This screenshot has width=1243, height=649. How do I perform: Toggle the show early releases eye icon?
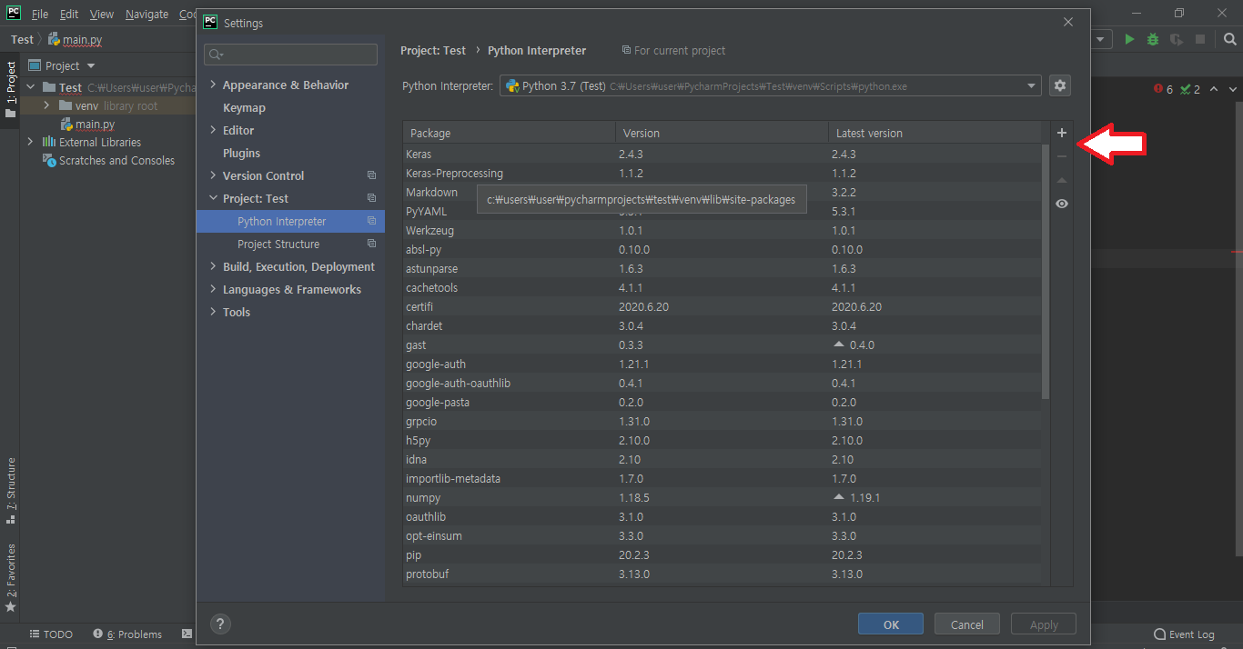tap(1061, 204)
